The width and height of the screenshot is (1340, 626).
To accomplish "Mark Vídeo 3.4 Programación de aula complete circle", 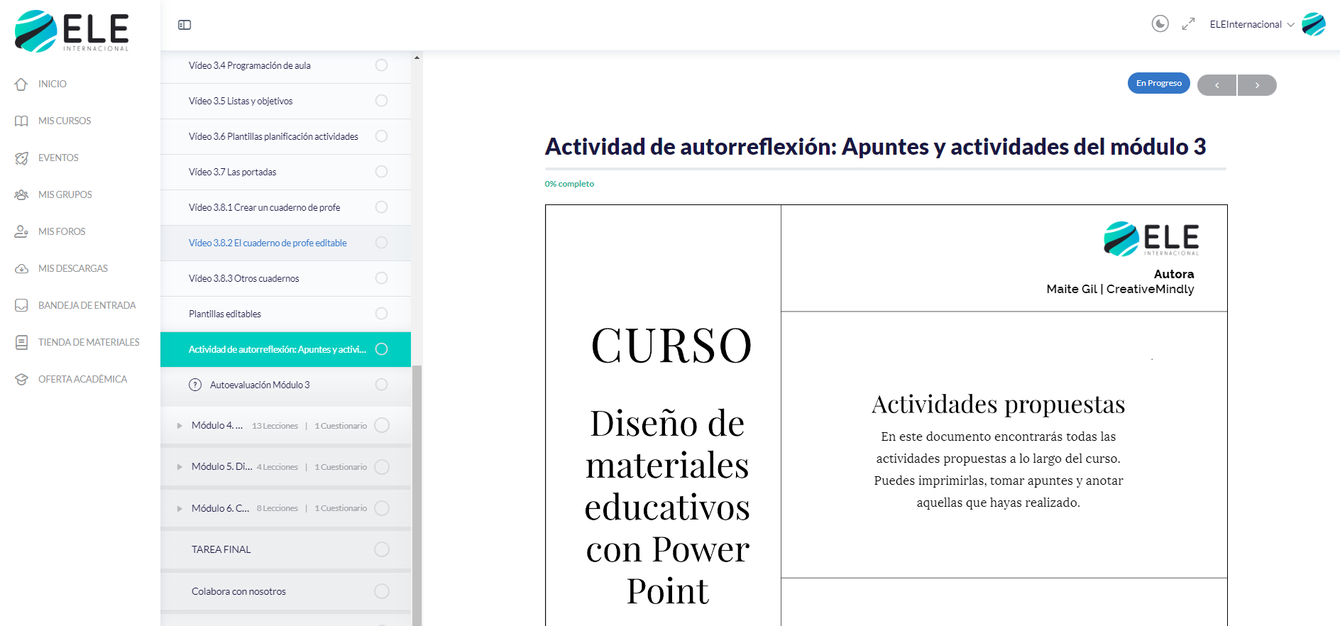I will 381,65.
